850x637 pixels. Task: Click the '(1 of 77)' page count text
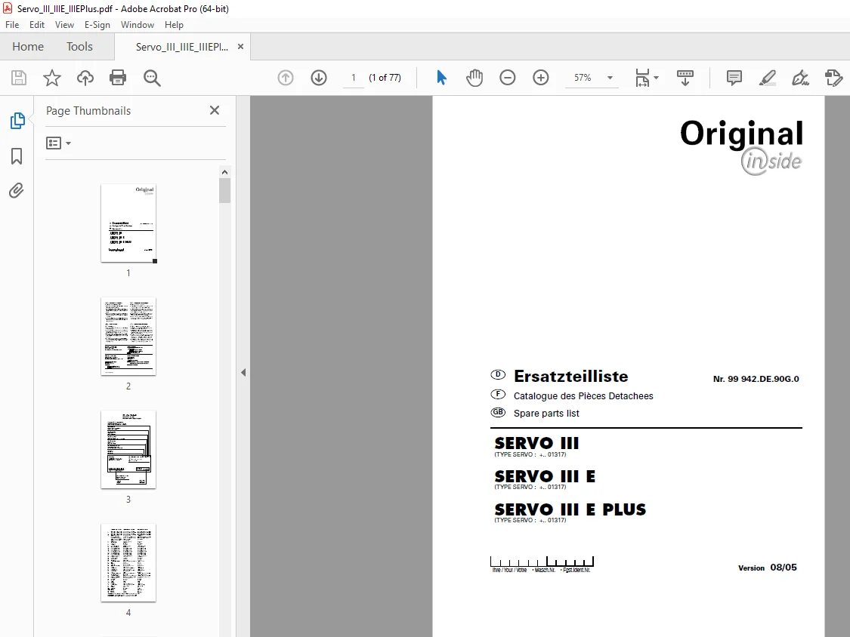(x=385, y=78)
